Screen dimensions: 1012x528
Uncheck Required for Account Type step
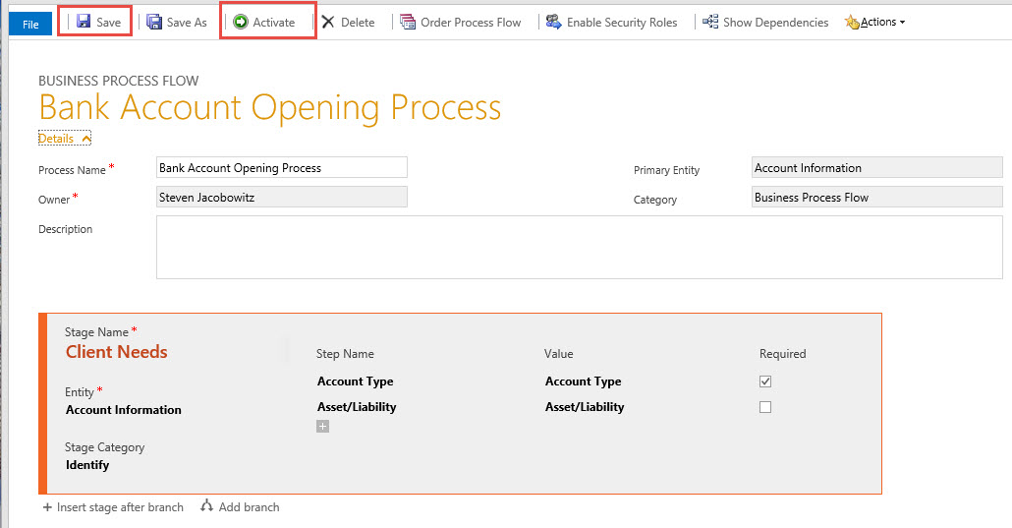[x=765, y=381]
